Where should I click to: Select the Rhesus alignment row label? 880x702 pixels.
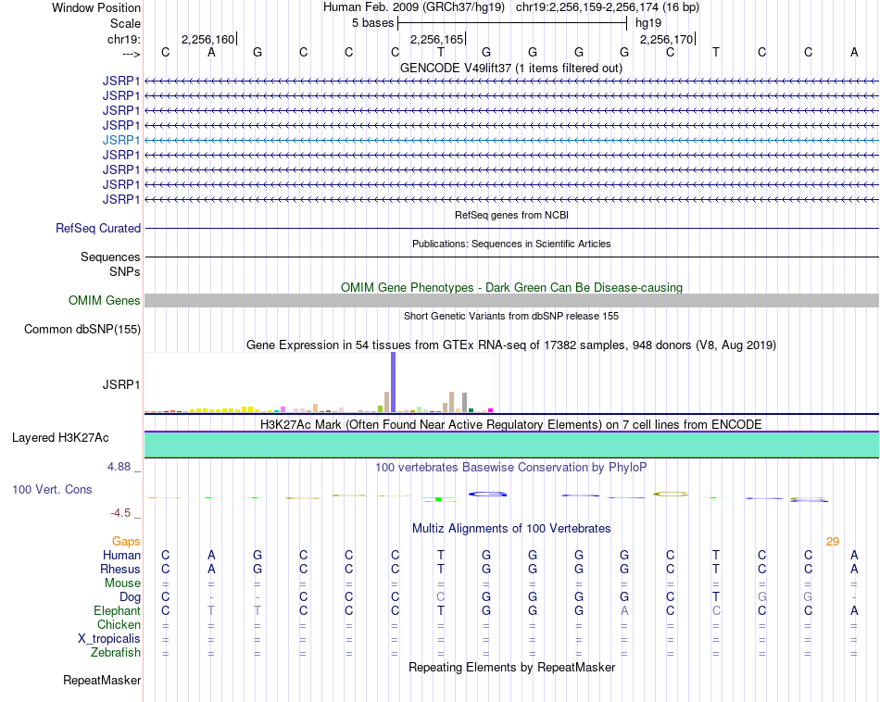pos(120,569)
